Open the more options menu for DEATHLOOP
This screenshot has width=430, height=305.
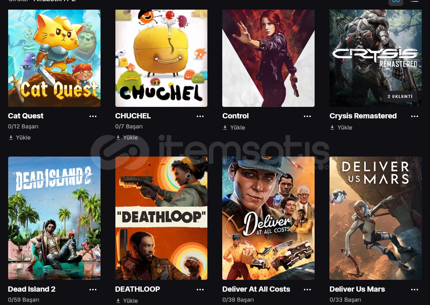200,289
